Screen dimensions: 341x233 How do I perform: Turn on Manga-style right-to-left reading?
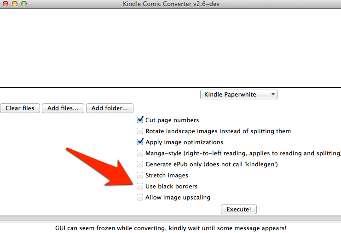[140, 153]
